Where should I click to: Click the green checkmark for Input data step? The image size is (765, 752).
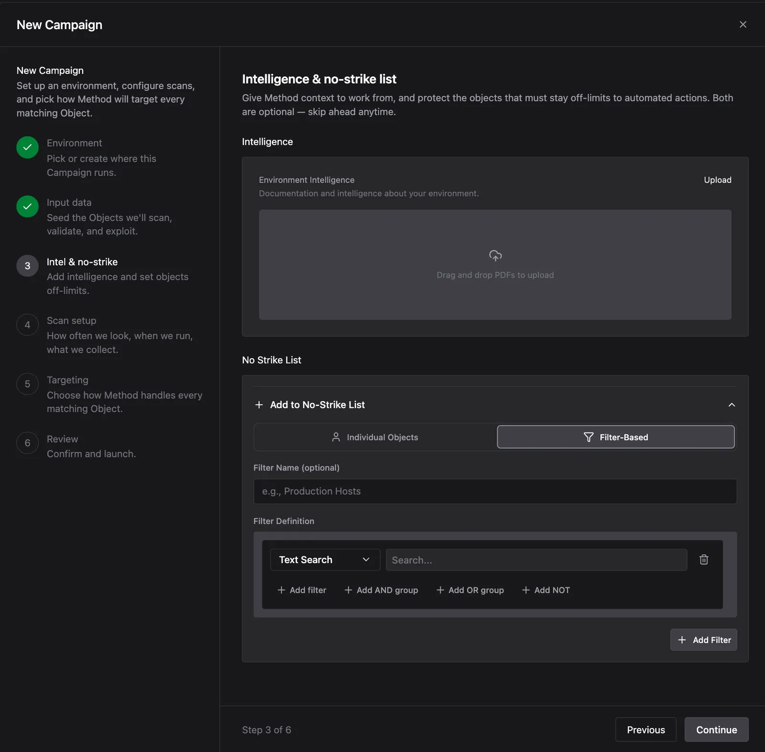27,207
